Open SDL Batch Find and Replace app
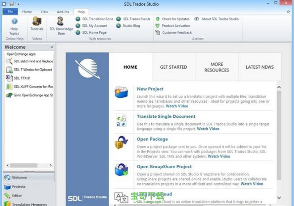The image size is (295, 206). click(x=33, y=61)
